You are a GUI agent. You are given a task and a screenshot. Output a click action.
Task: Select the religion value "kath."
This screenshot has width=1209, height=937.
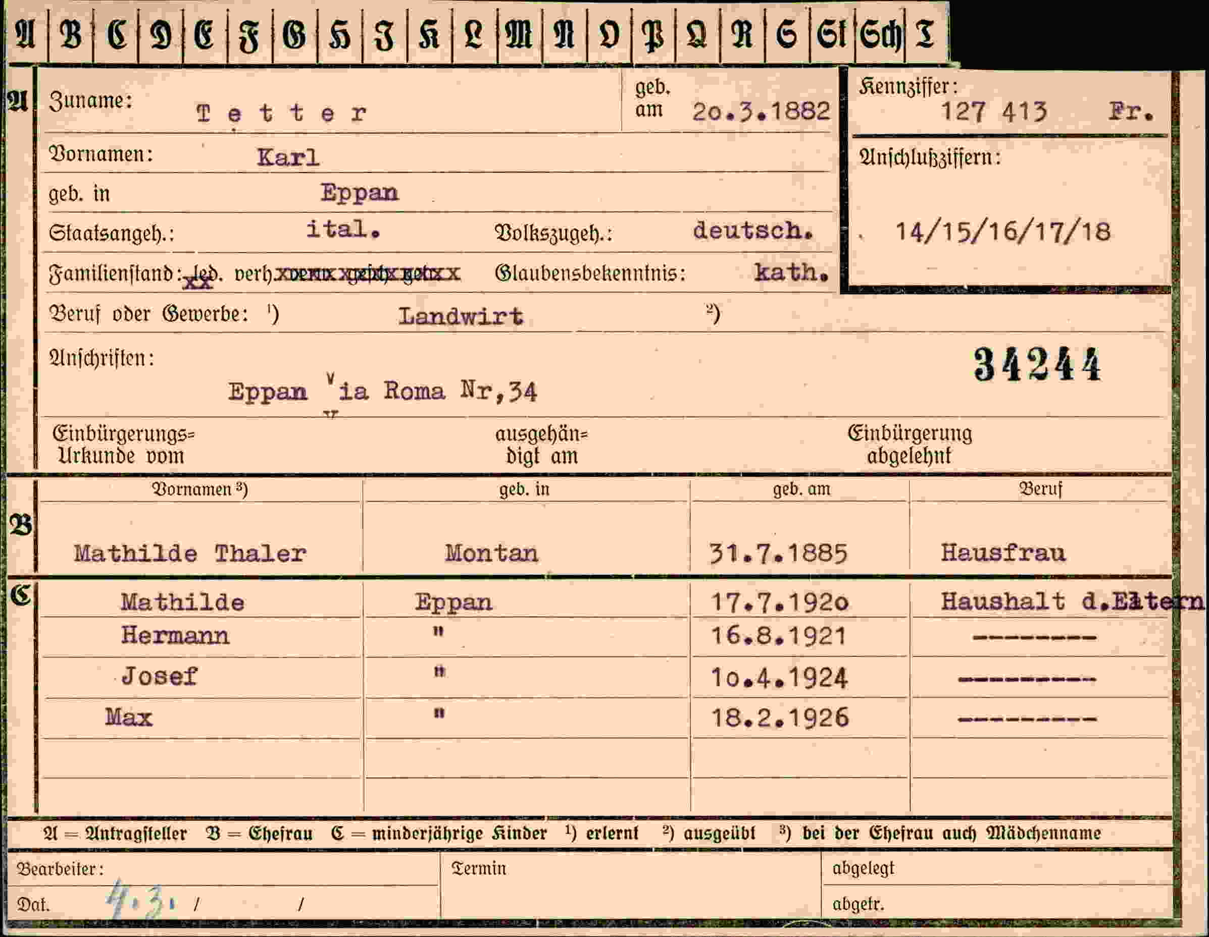click(x=792, y=272)
